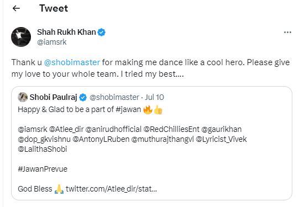Go back using the left arrow
The width and height of the screenshot is (299, 207).
click(x=16, y=8)
